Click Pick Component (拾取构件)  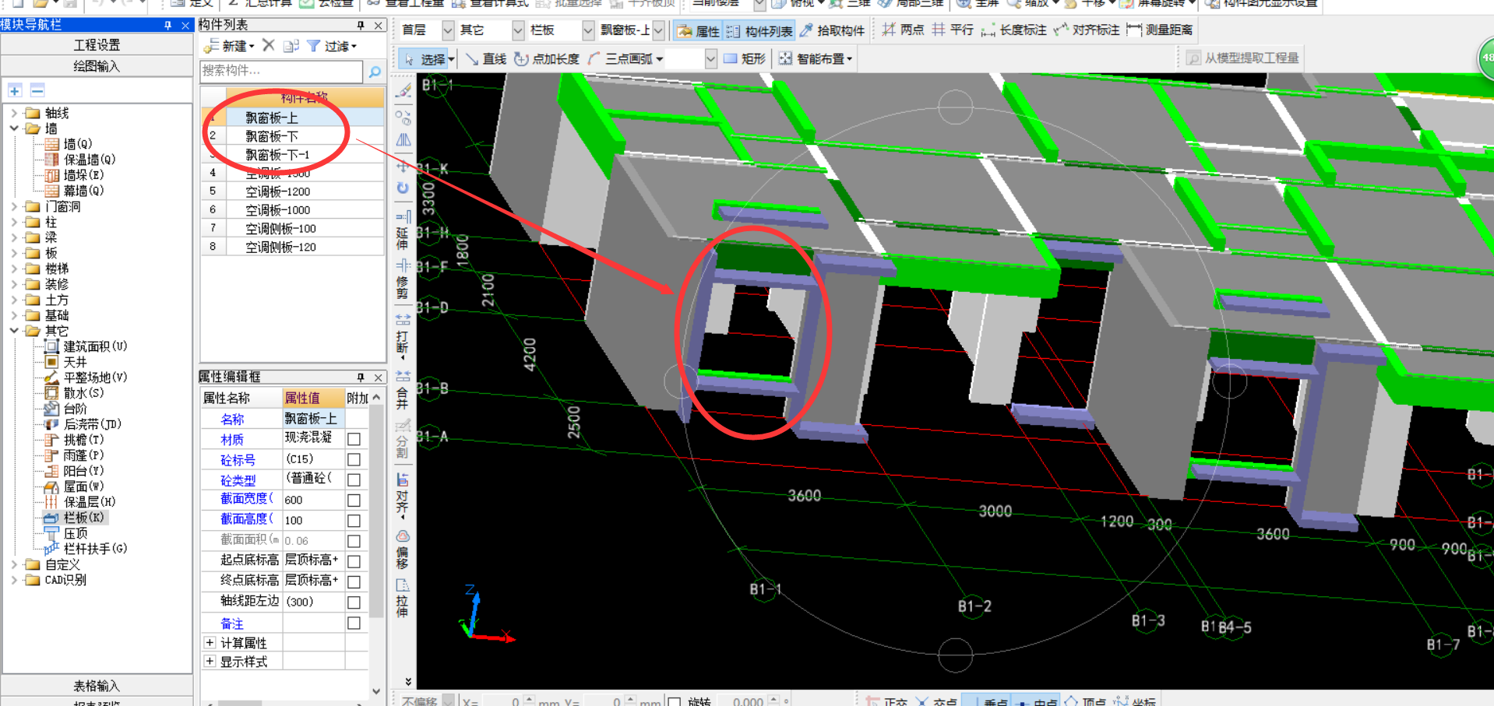[x=832, y=30]
